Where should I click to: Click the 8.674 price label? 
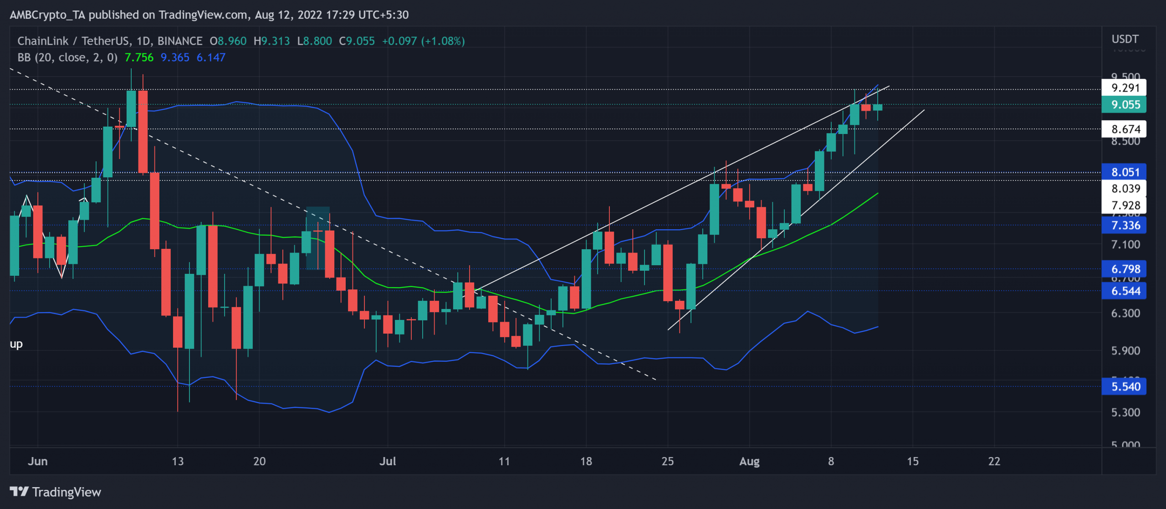tap(1124, 129)
